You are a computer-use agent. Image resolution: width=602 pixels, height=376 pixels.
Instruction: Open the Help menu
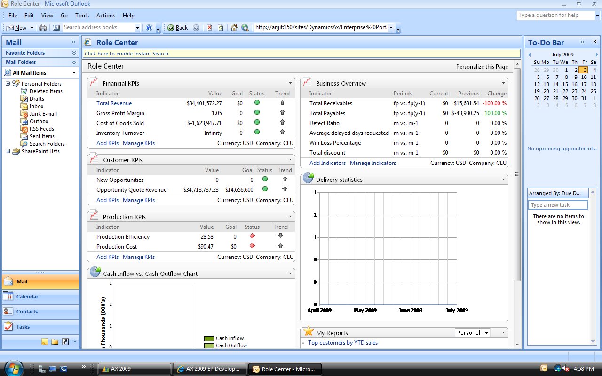pyautogui.click(x=128, y=16)
